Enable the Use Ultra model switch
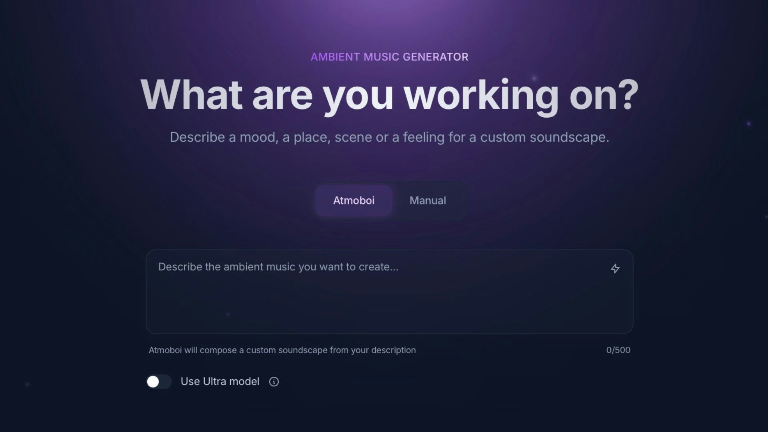Image resolution: width=768 pixels, height=432 pixels. coord(159,382)
